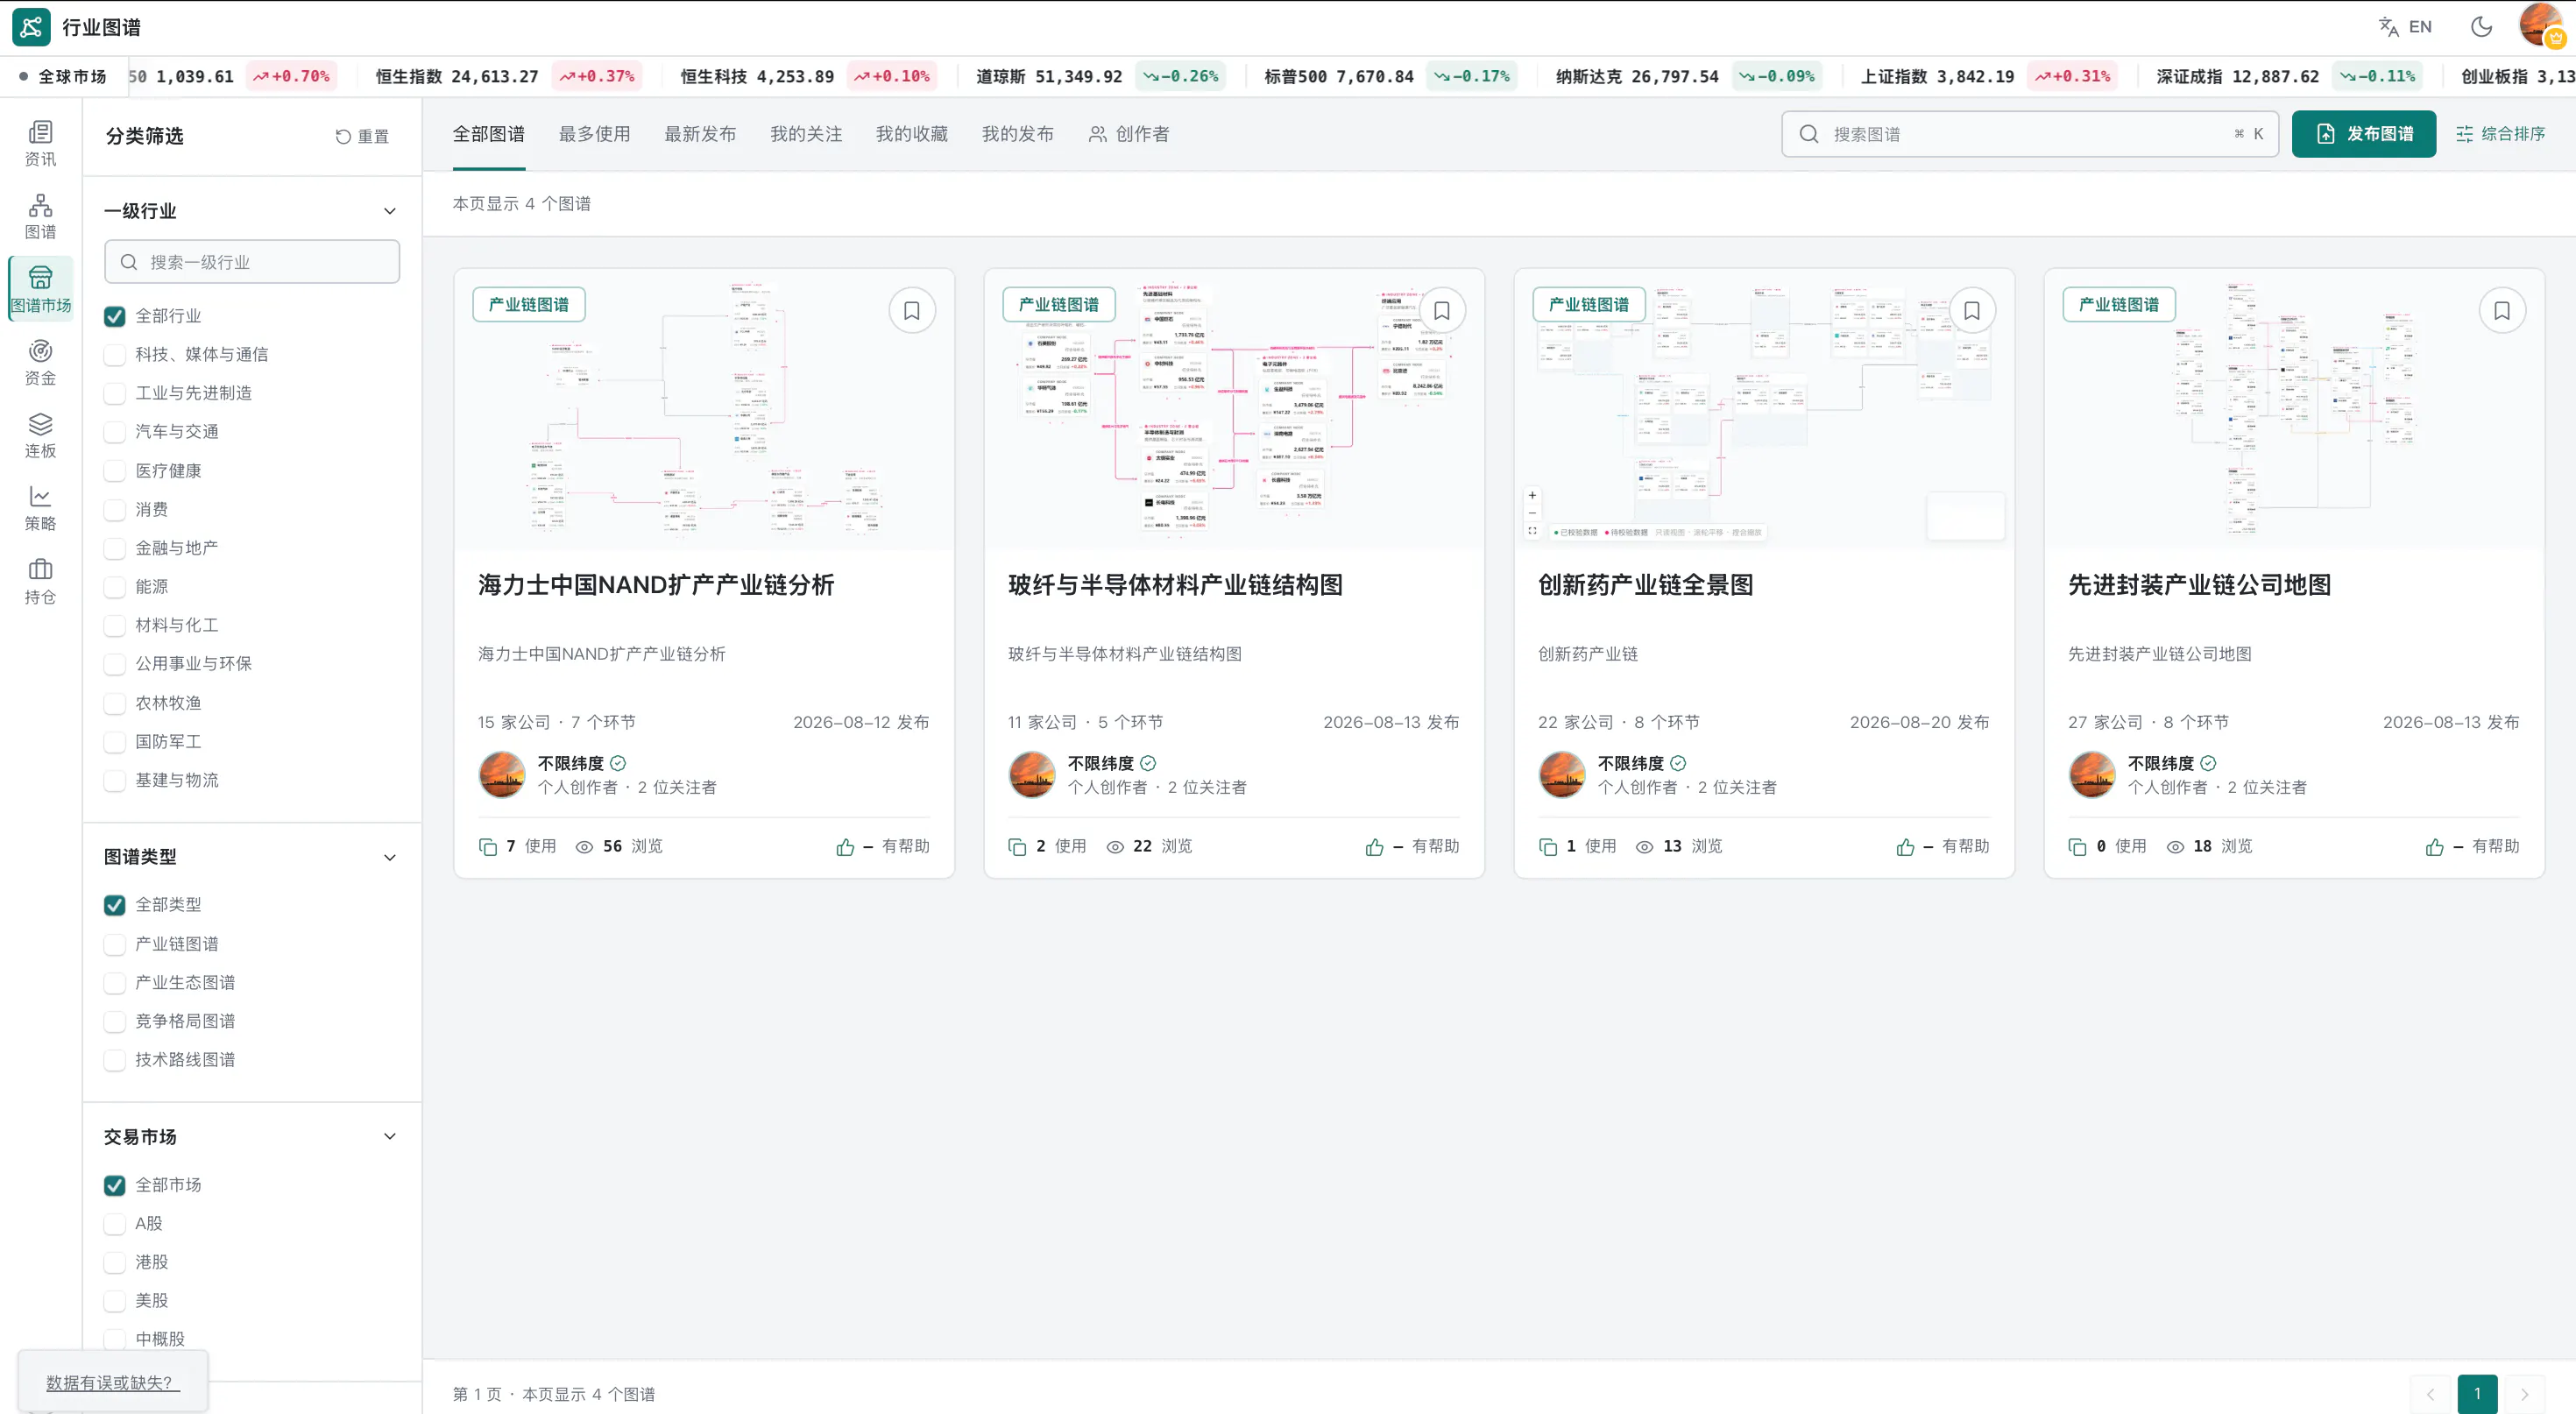Click thumbs-up on 创新药产业链全景图 card

pyautogui.click(x=1906, y=847)
